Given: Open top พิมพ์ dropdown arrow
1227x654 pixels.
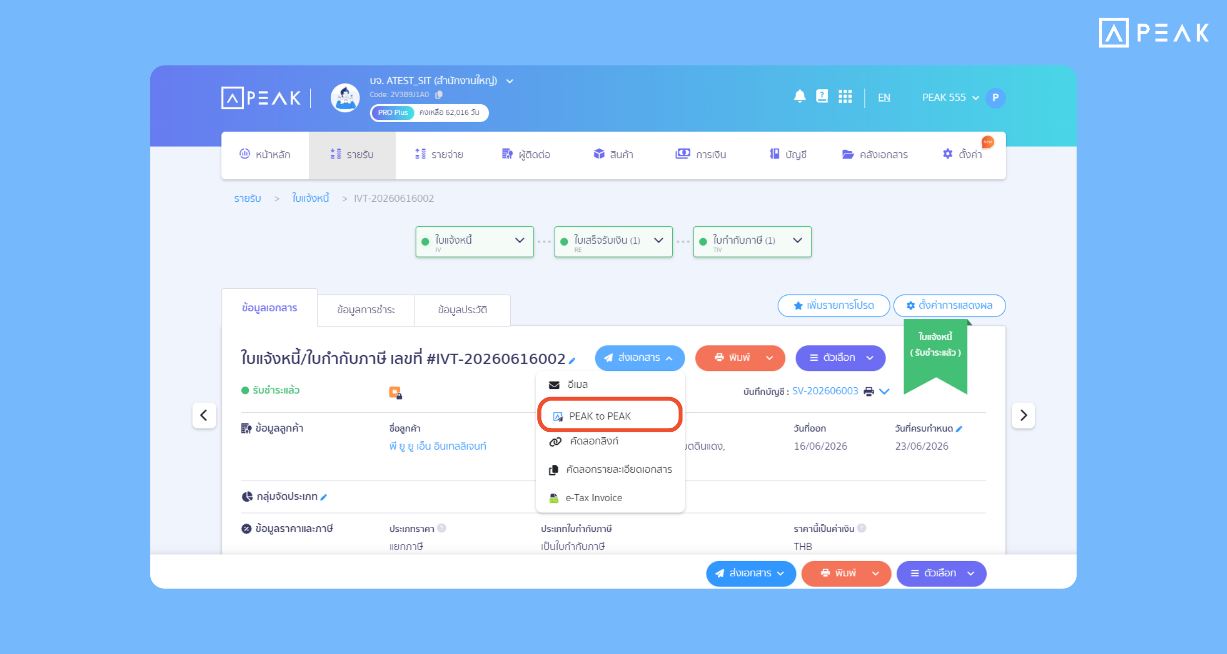Looking at the screenshot, I should [769, 358].
